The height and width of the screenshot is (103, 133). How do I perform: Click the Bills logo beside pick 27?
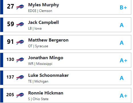click(20, 7)
